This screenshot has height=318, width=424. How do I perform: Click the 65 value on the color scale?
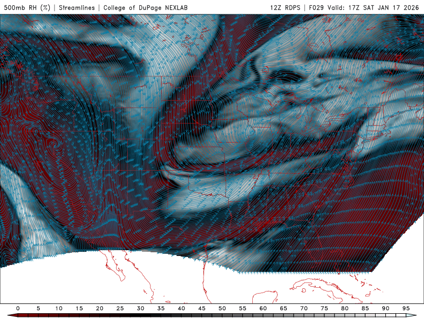[x=284, y=308]
